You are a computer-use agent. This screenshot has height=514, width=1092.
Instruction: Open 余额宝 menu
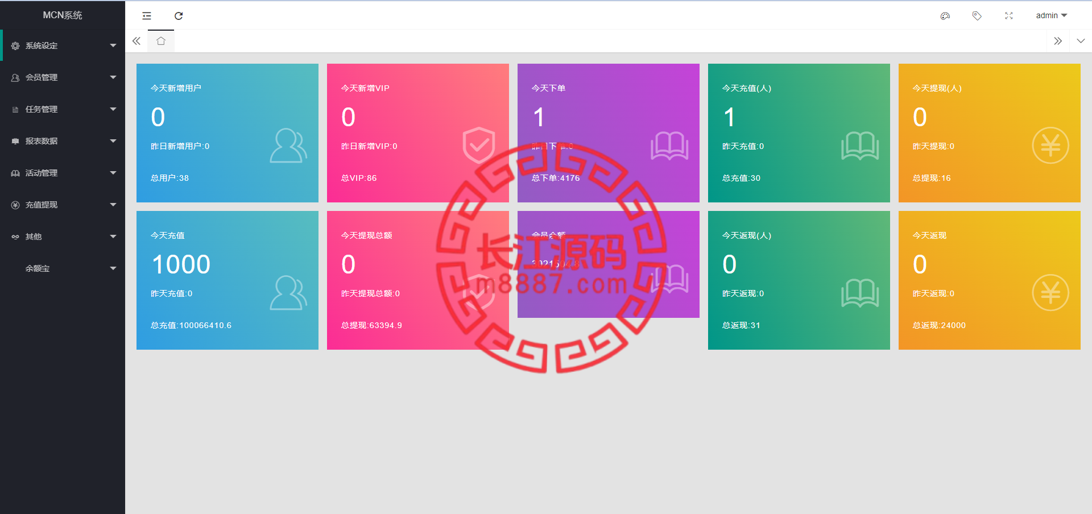63,268
